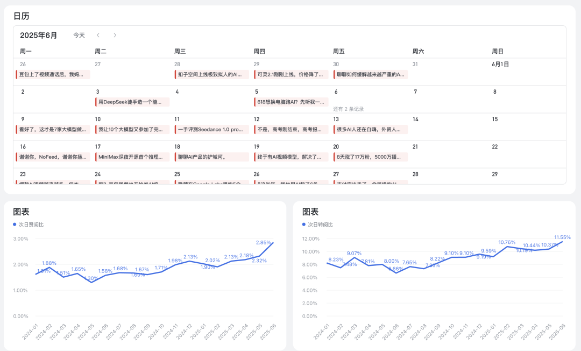The width and height of the screenshot is (581, 351).
Task: Go to previous month with left chevron
Action: pyautogui.click(x=98, y=36)
